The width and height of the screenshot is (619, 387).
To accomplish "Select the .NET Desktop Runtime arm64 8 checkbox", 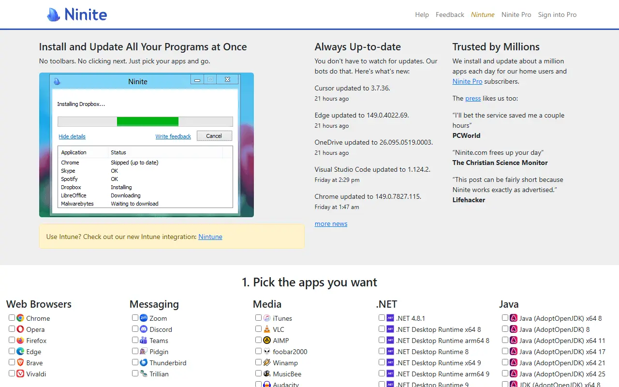I will pyautogui.click(x=382, y=340).
